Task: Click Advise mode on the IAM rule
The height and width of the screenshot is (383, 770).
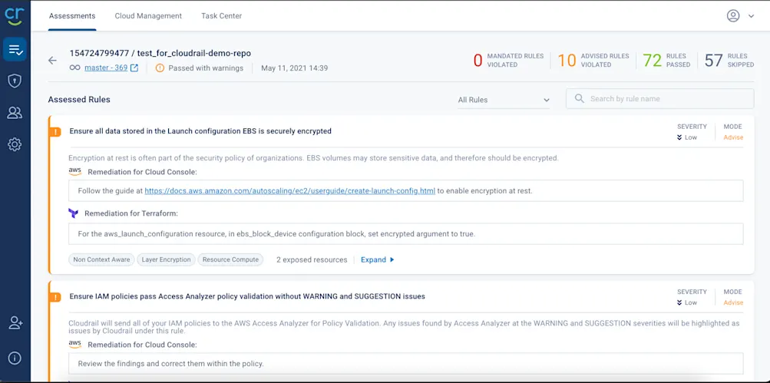Action: tap(733, 302)
